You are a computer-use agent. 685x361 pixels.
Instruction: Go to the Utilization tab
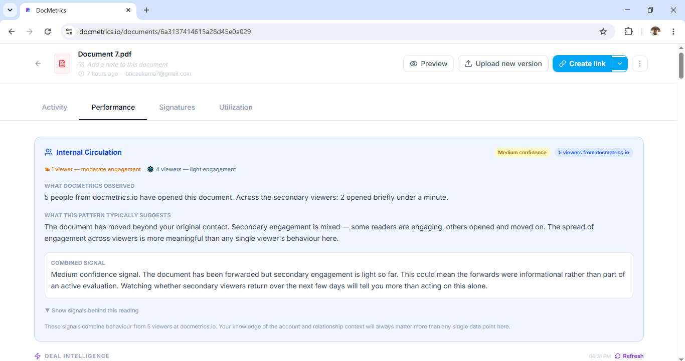236,107
